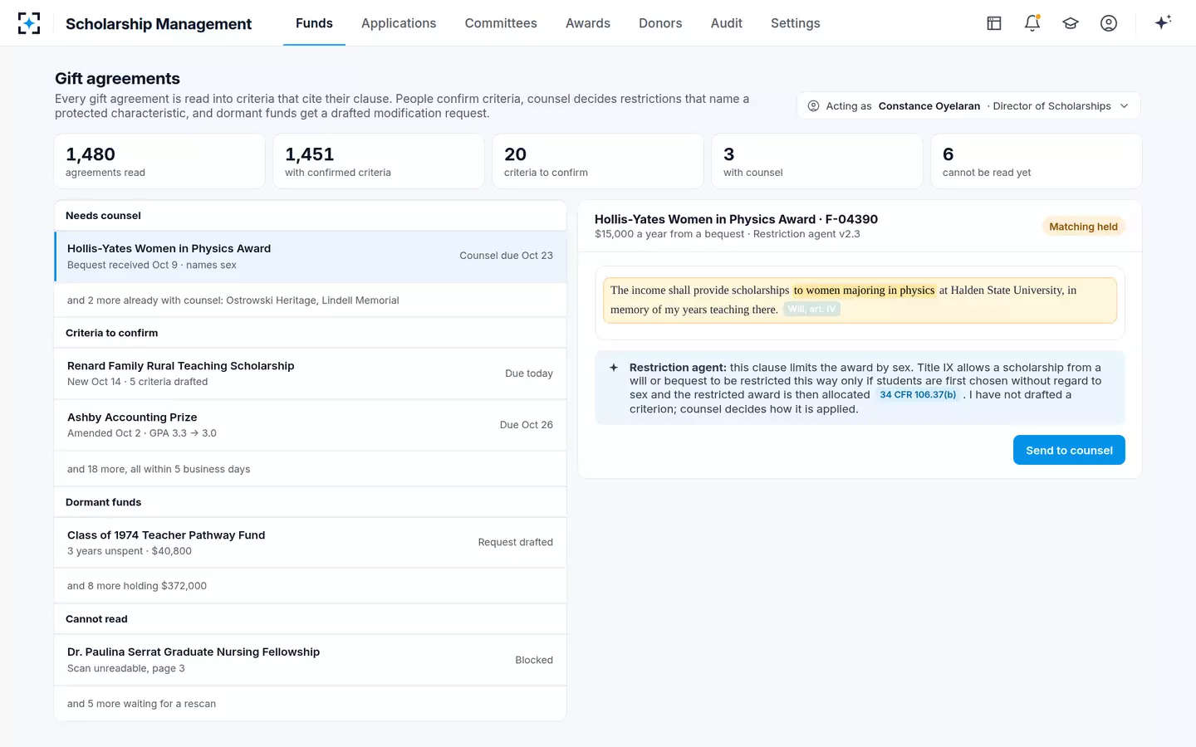Click the graduation cap icon

[x=1071, y=23]
